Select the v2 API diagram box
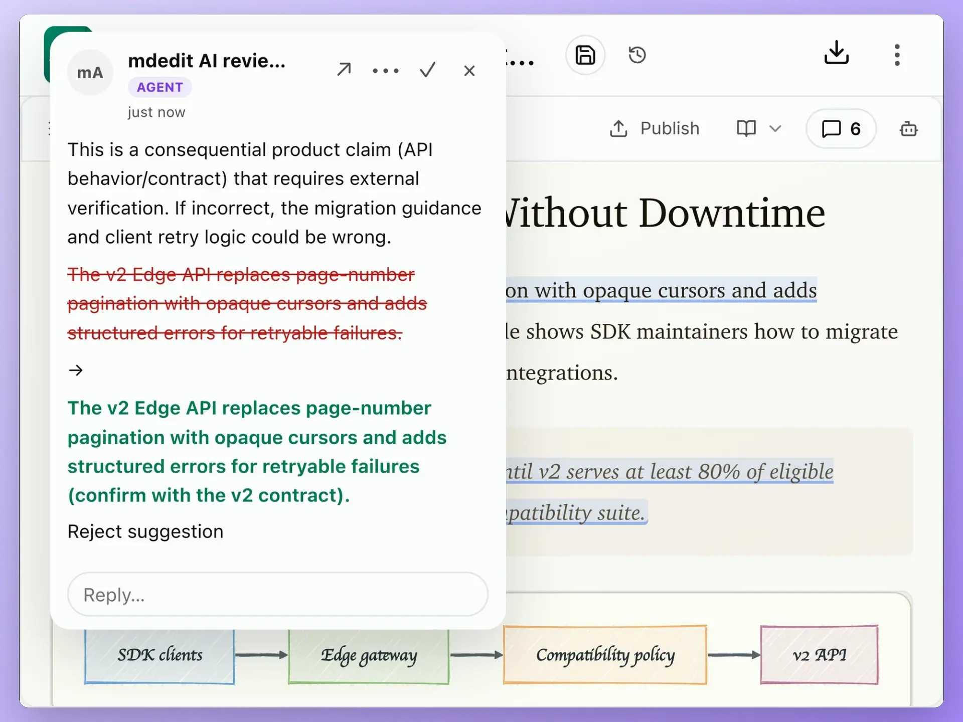This screenshot has width=963, height=722. pyautogui.click(x=820, y=654)
